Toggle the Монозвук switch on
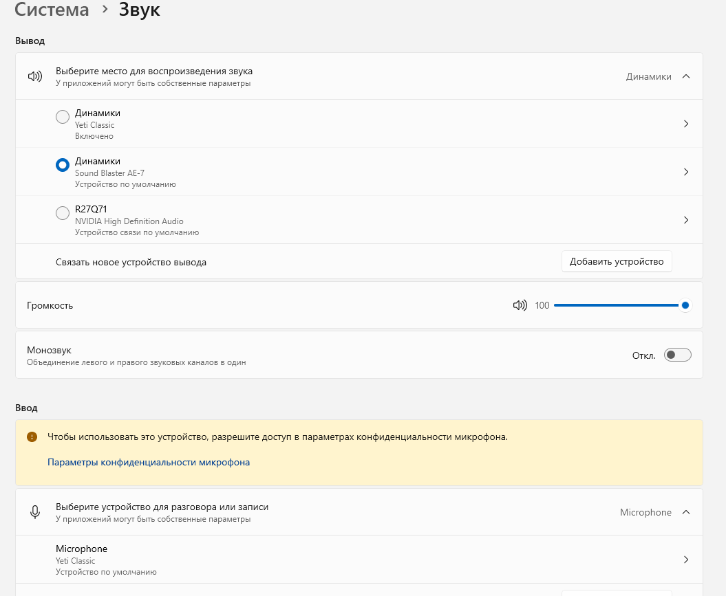This screenshot has width=726, height=596. coord(677,355)
